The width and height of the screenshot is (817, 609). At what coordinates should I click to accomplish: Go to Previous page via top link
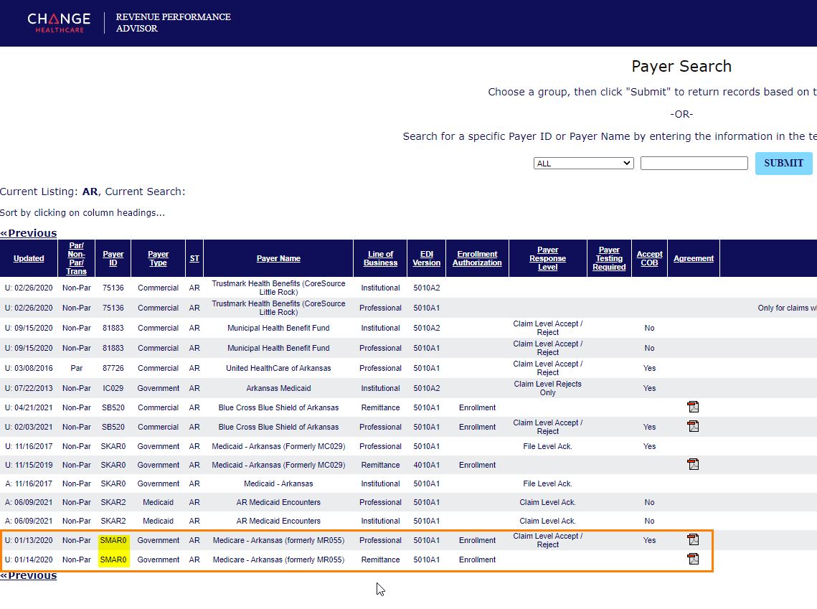[29, 233]
